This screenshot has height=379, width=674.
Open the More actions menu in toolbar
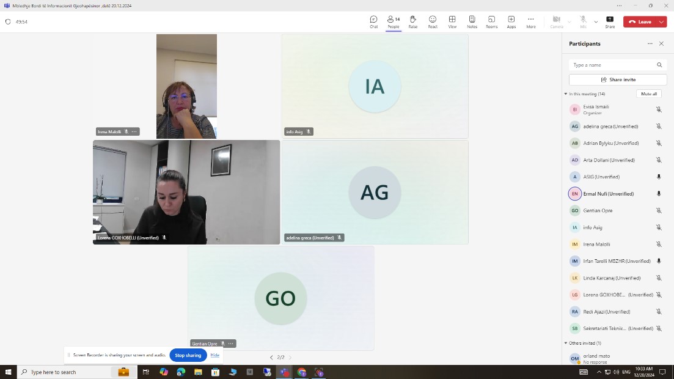(x=531, y=21)
